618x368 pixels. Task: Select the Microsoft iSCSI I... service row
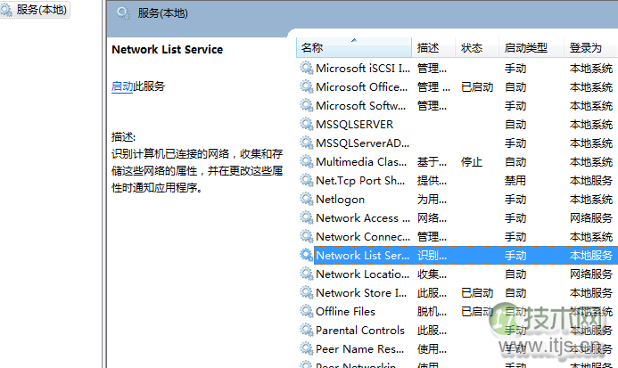[x=457, y=68]
